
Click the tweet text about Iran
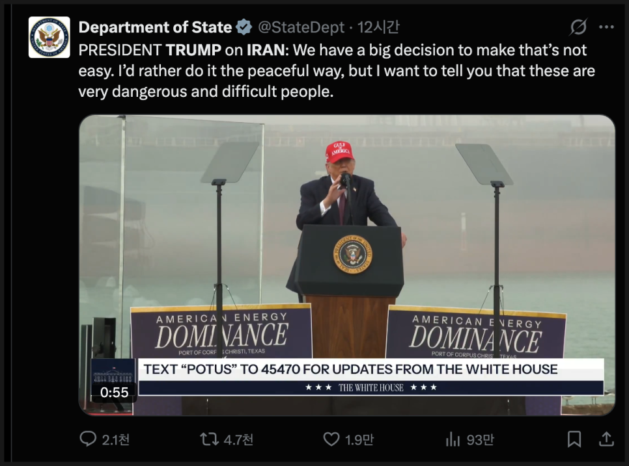click(x=336, y=71)
